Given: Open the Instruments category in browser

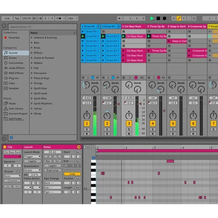Looking at the screenshot, I should coord(15,63).
